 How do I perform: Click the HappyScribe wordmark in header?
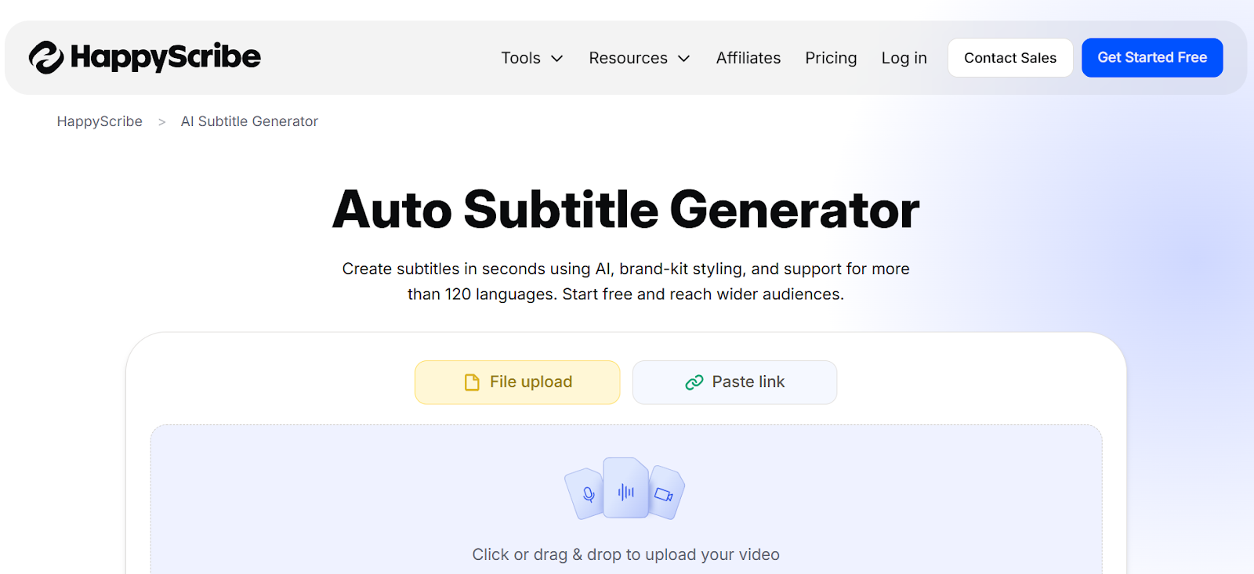[165, 57]
